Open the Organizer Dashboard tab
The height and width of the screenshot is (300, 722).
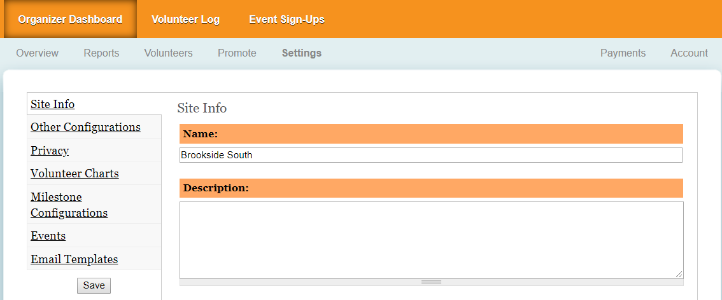(70, 20)
